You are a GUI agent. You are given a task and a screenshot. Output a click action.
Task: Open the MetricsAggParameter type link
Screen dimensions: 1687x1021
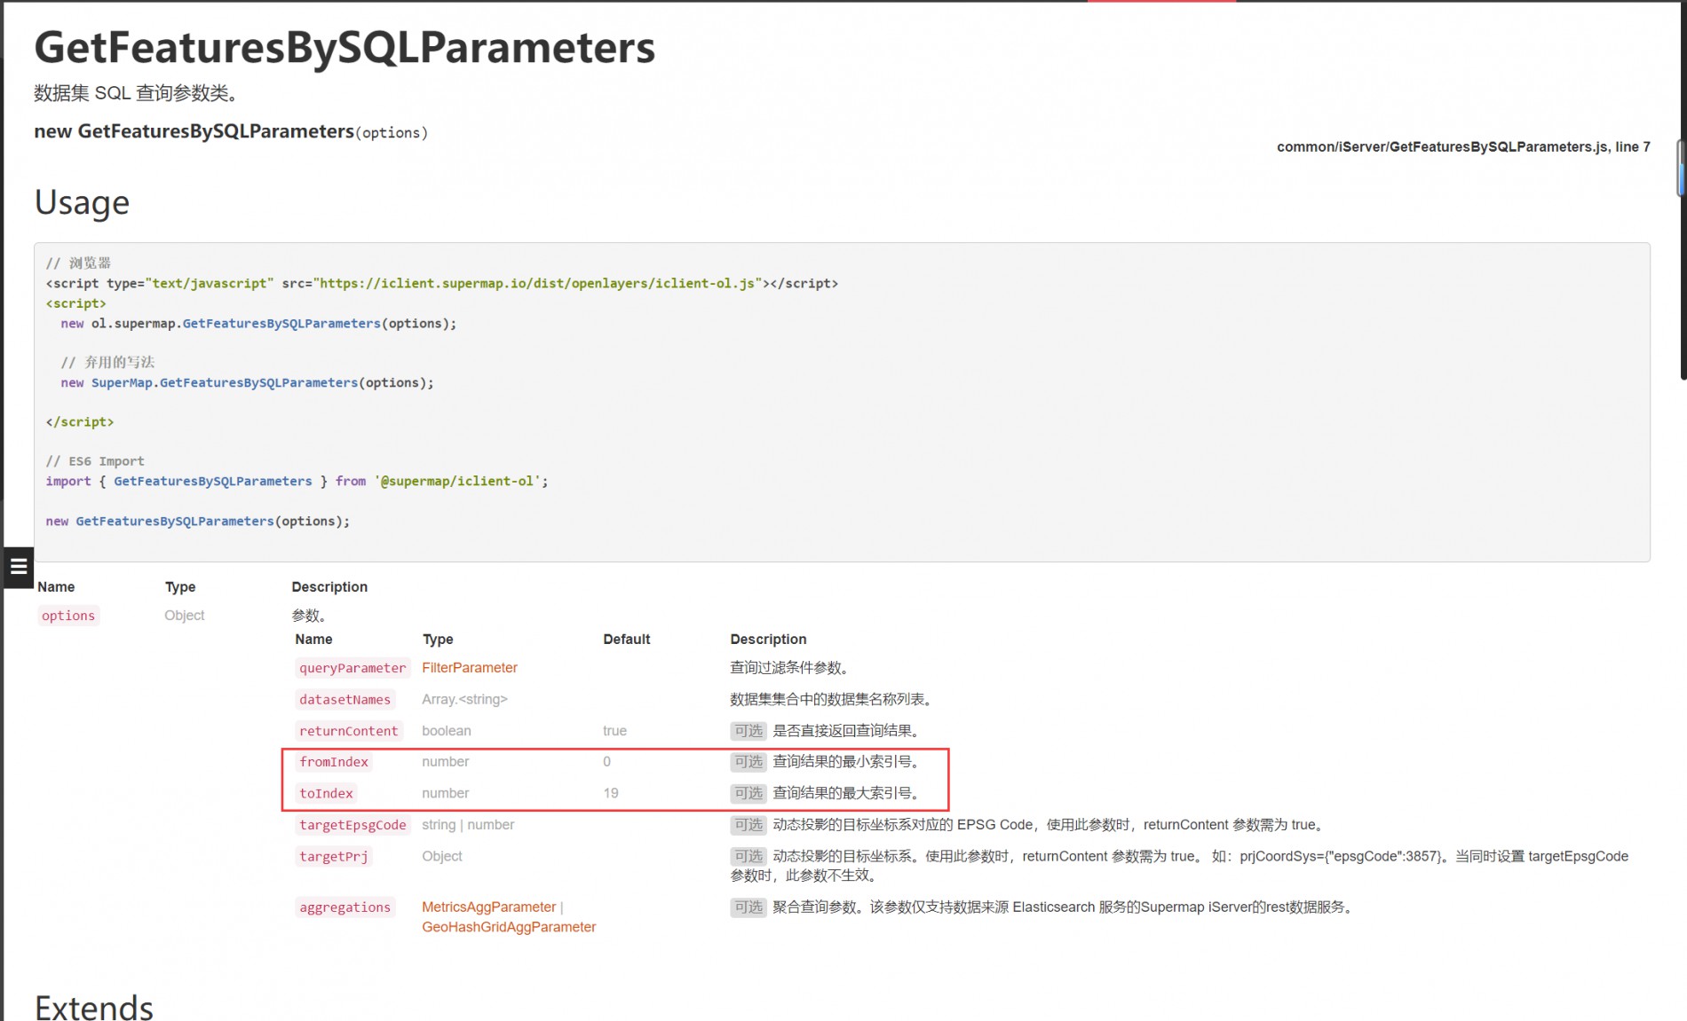(x=488, y=907)
